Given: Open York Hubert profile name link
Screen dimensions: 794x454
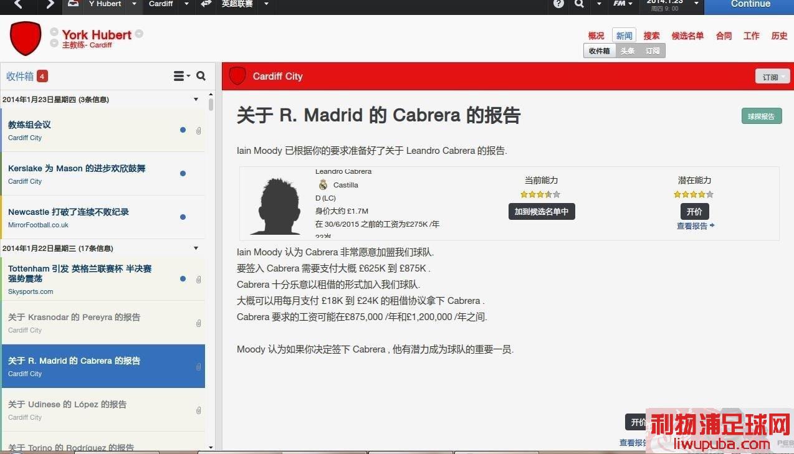Looking at the screenshot, I should [97, 34].
